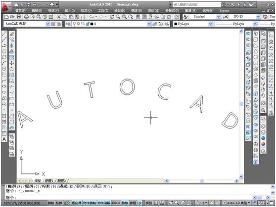Select the Spline draw tool
276x207 pixels.
4,81
